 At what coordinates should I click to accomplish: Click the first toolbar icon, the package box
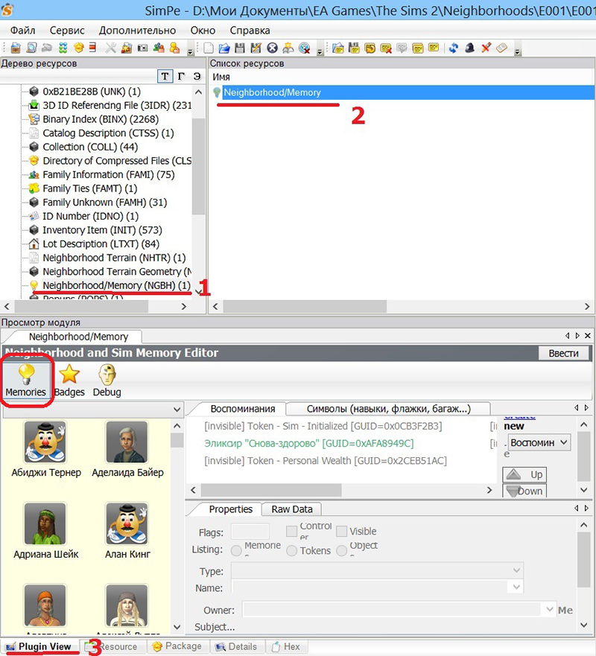16,48
